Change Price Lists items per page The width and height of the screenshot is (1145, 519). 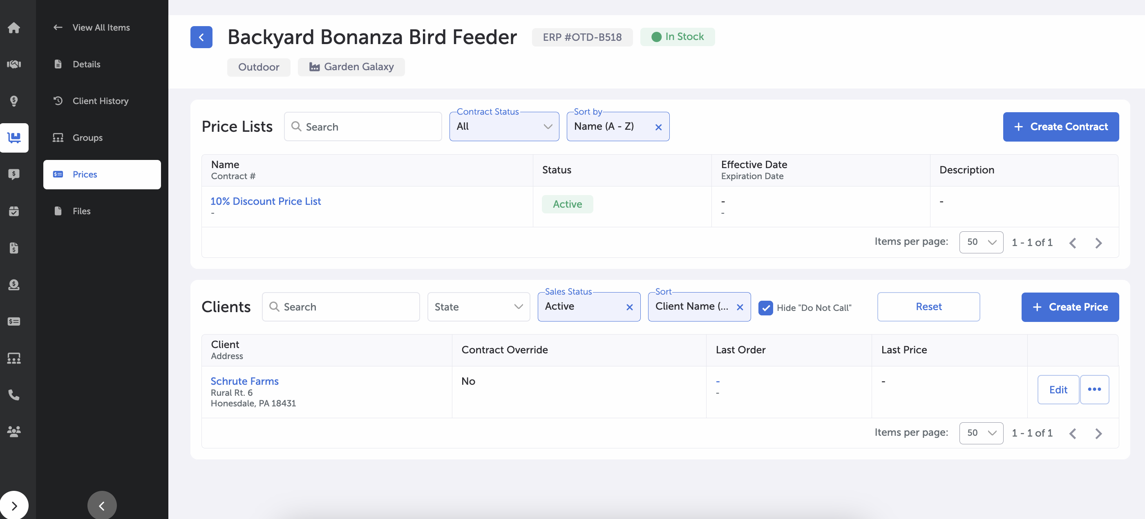coord(981,242)
